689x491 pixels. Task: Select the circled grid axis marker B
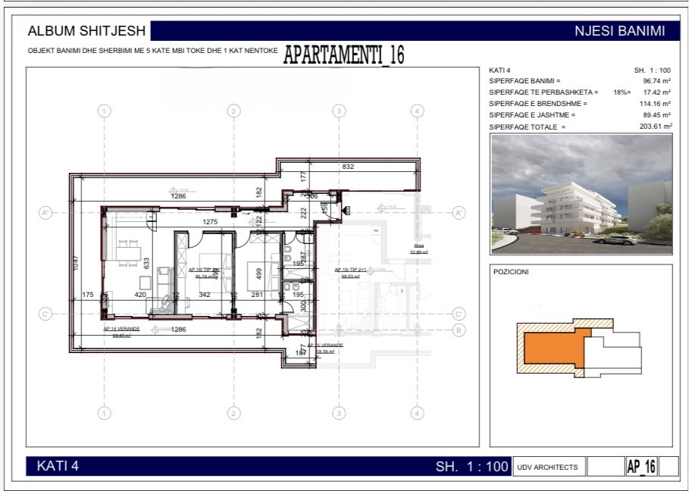pyautogui.click(x=458, y=330)
